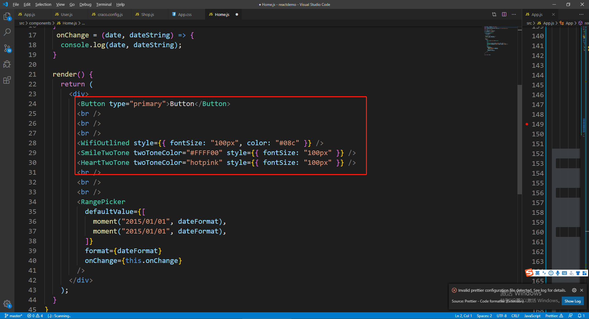Click the Prettier warning status item
The width and height of the screenshot is (589, 319).
pos(554,316)
